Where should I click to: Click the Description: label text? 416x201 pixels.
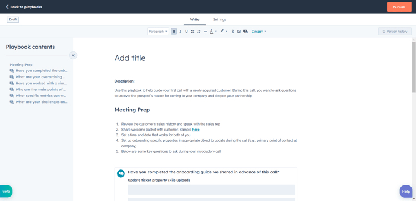click(x=124, y=81)
